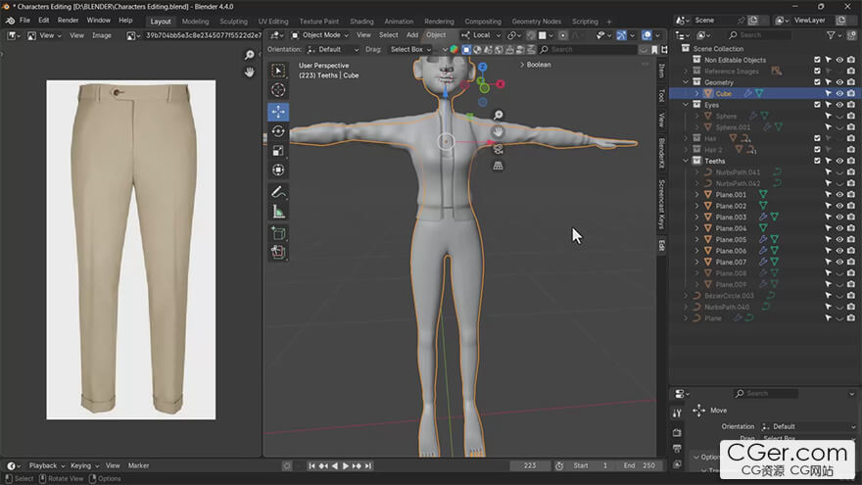Hide the Cube object in viewport
The image size is (862, 485).
coord(839,94)
